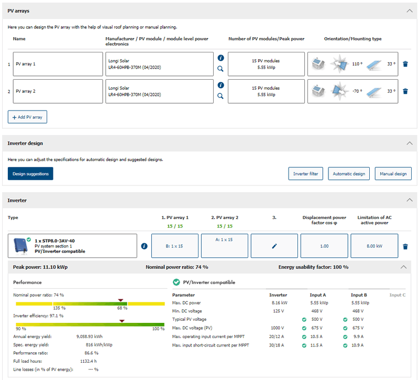This screenshot has height=380, width=419.
Task: Delete PV array 1 with trash icon
Action: click(405, 64)
